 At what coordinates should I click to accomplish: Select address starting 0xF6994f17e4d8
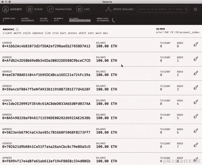click(46, 161)
